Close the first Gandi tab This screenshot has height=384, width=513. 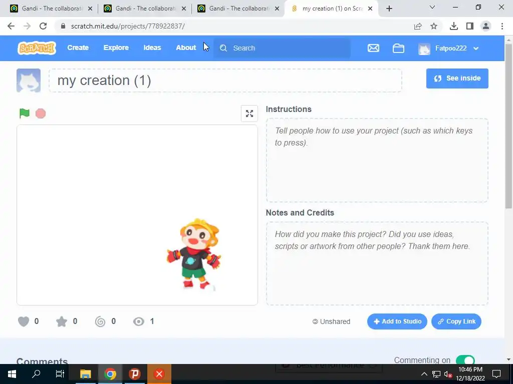pyautogui.click(x=90, y=9)
